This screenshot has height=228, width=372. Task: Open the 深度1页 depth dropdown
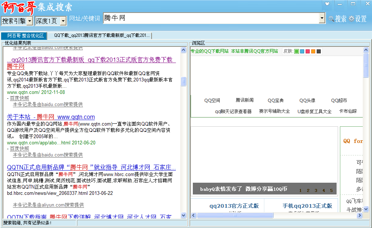(51, 21)
